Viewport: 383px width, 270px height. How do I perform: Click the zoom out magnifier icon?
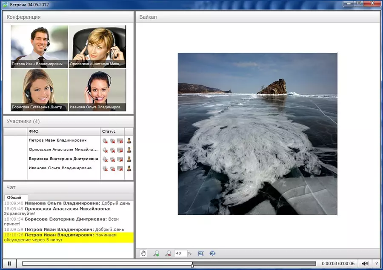pos(168,253)
